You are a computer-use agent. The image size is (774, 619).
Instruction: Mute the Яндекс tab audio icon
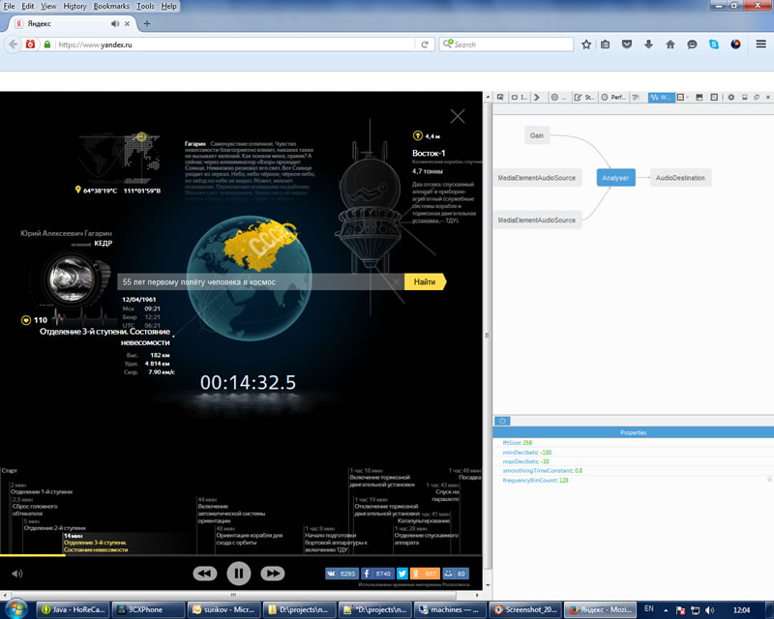115,23
